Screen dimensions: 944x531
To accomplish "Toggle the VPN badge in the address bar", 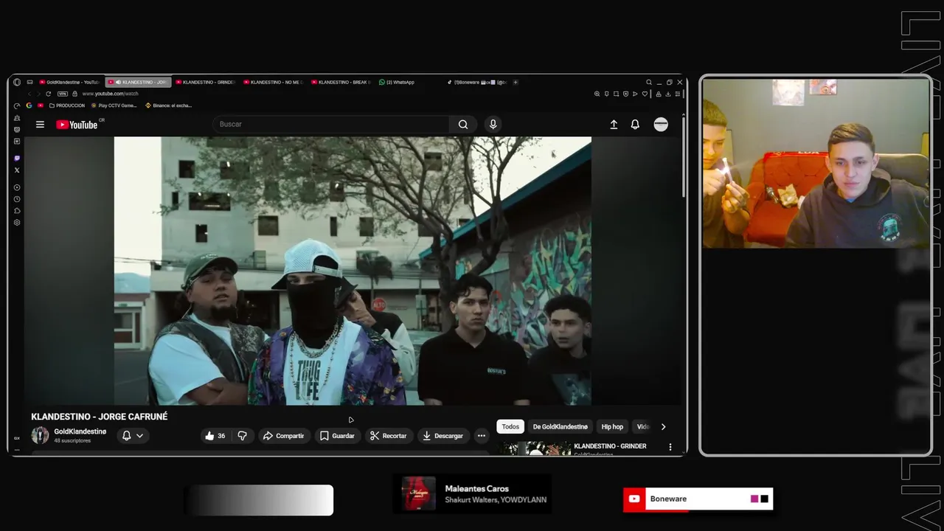I will (x=63, y=94).
